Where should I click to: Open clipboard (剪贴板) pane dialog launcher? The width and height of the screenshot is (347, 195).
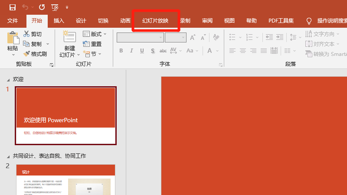52,65
